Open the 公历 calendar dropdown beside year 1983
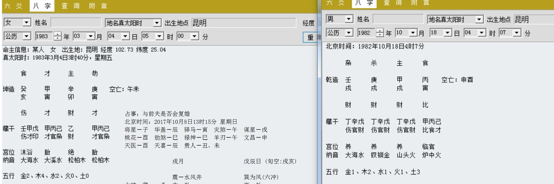The height and width of the screenshot is (184, 554). (27, 36)
